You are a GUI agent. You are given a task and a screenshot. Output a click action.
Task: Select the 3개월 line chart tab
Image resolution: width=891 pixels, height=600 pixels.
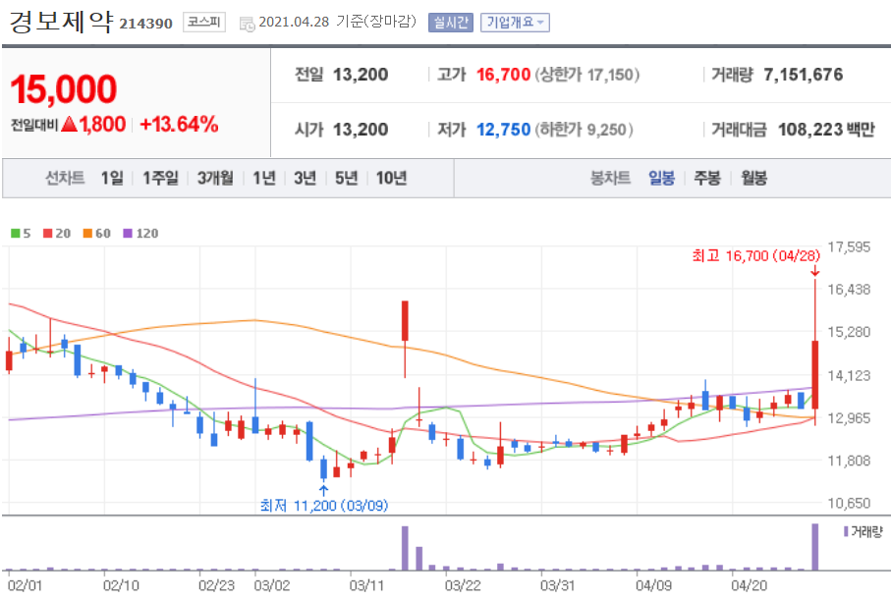(x=215, y=179)
